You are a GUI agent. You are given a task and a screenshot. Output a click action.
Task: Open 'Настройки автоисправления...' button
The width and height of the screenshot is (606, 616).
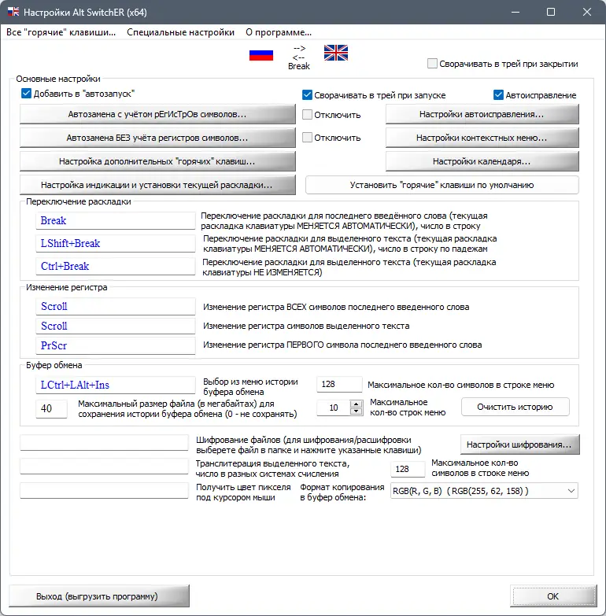pos(482,114)
